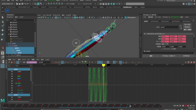Jump to the start of the playback range

[x=175, y=106]
